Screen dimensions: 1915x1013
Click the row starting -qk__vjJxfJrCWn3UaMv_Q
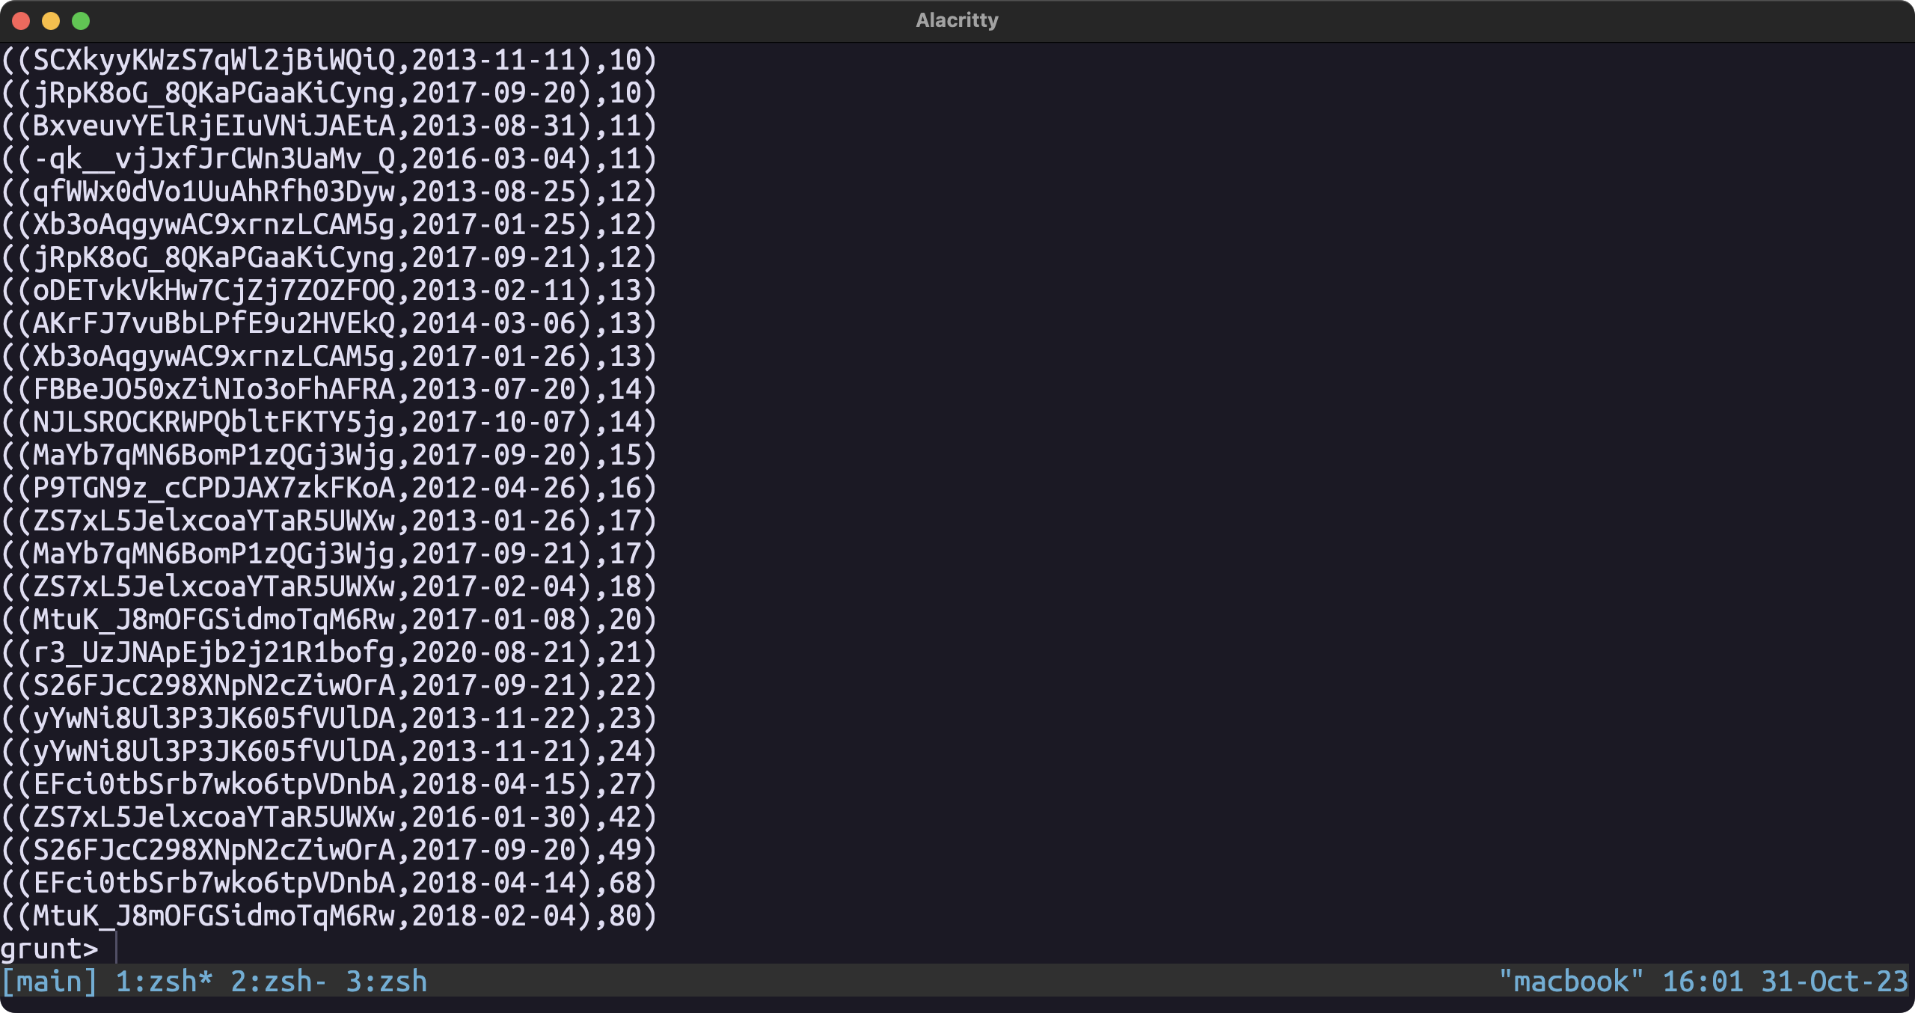coord(329,159)
